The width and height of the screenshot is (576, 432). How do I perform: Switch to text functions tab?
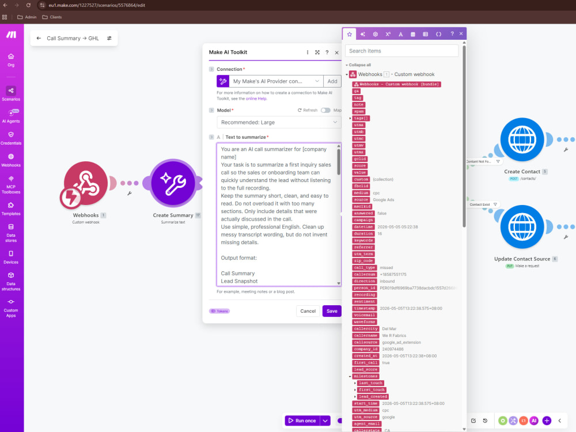(x=400, y=34)
